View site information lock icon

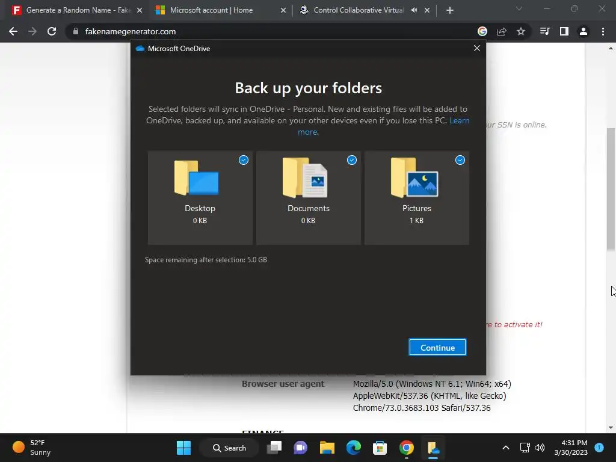[76, 31]
